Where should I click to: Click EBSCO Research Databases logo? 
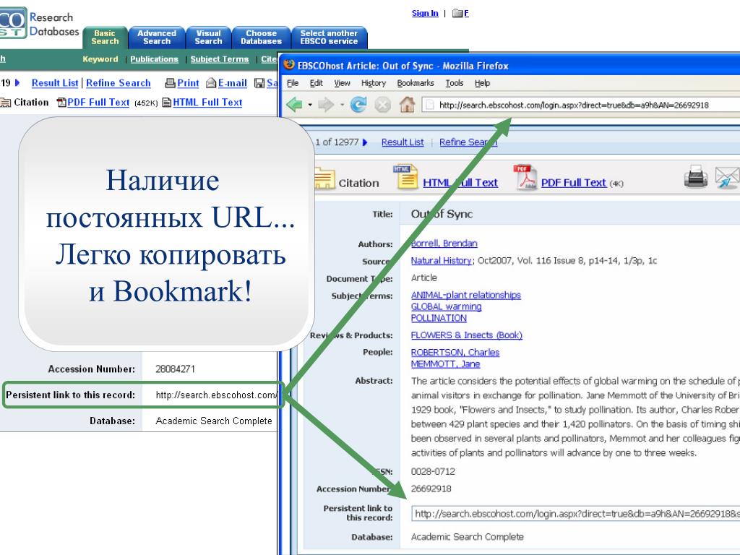(x=40, y=24)
